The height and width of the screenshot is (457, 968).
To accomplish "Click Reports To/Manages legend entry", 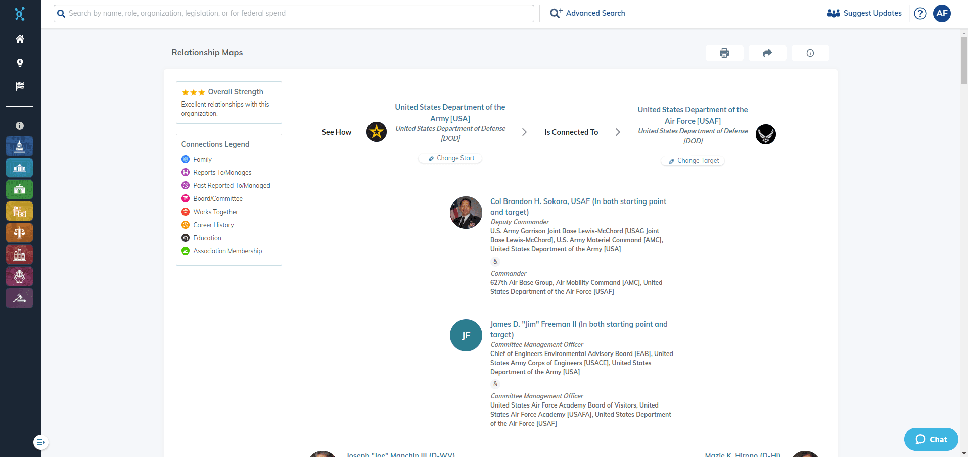I will point(222,172).
